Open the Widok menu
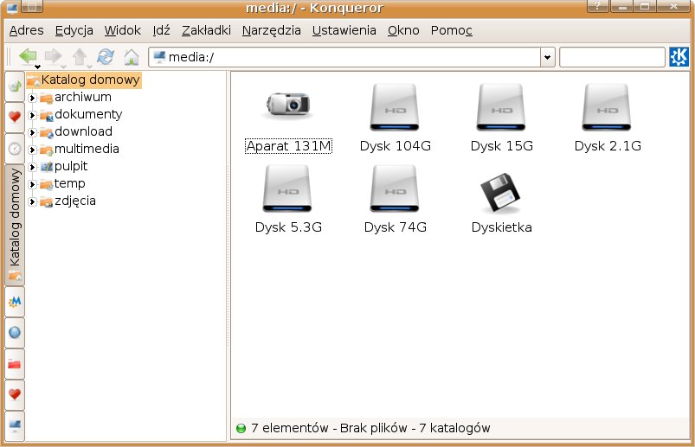The height and width of the screenshot is (447, 695). (122, 30)
